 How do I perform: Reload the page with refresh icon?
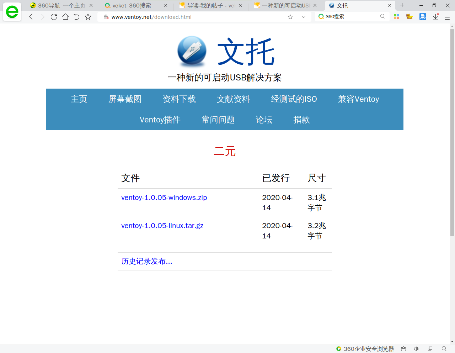point(54,17)
